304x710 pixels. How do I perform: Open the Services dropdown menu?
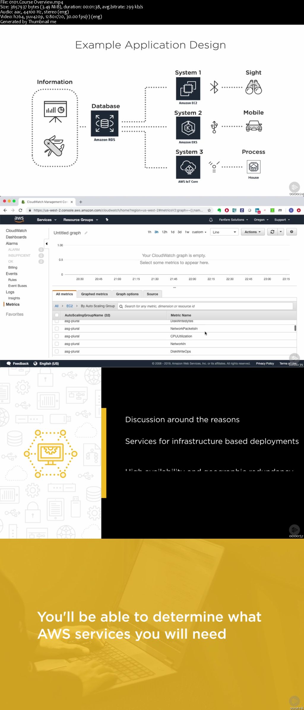(47, 220)
